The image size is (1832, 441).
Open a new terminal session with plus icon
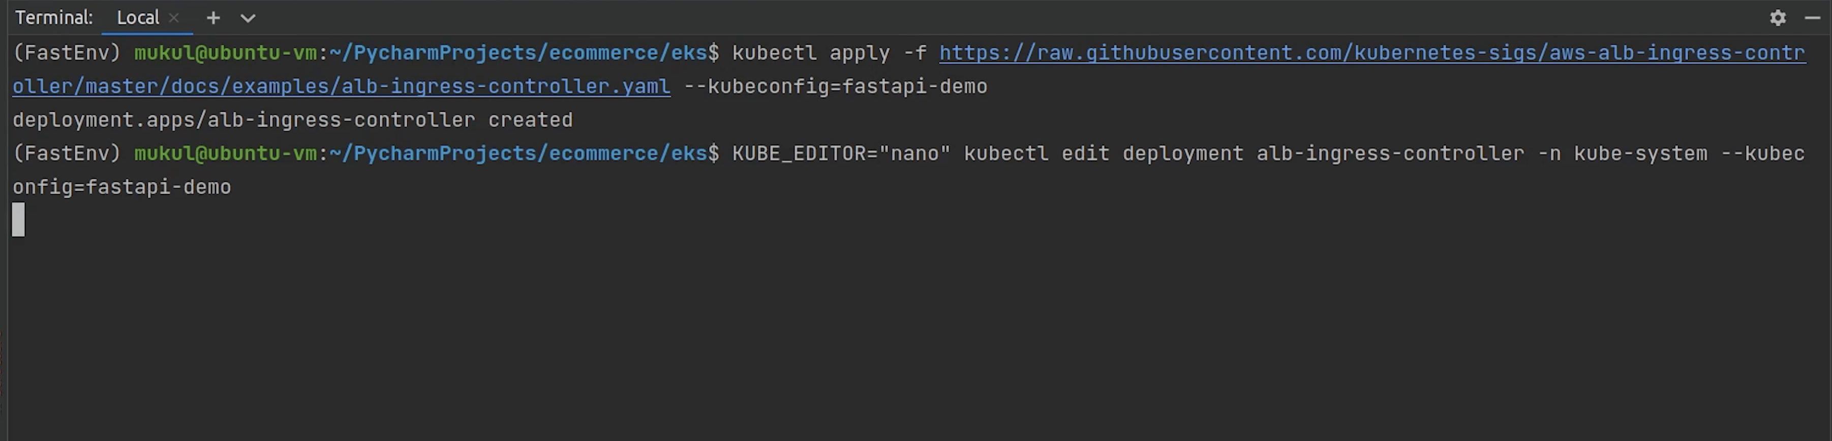[x=212, y=18]
